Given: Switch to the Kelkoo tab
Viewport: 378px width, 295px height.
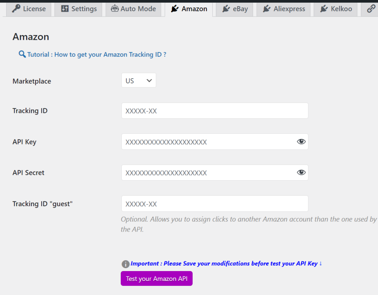Looking at the screenshot, I should click(336, 9).
